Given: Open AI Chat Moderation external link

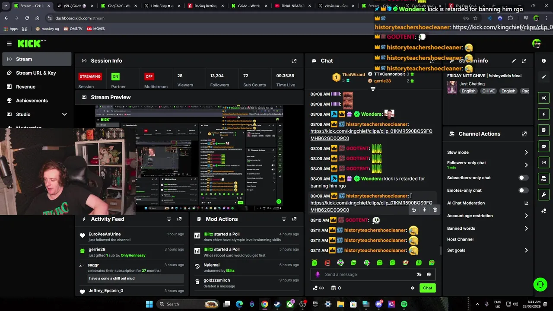Looking at the screenshot, I should pos(526,203).
